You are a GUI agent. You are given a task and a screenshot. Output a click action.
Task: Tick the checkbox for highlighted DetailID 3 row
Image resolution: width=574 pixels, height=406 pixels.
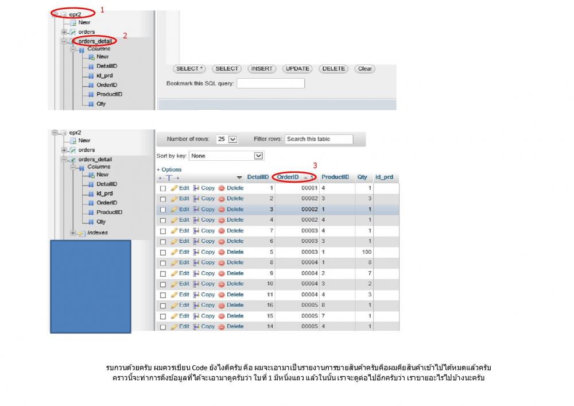tap(163, 210)
